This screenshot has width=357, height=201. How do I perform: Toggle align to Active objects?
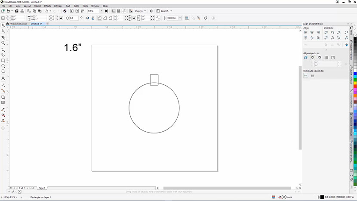click(306, 57)
